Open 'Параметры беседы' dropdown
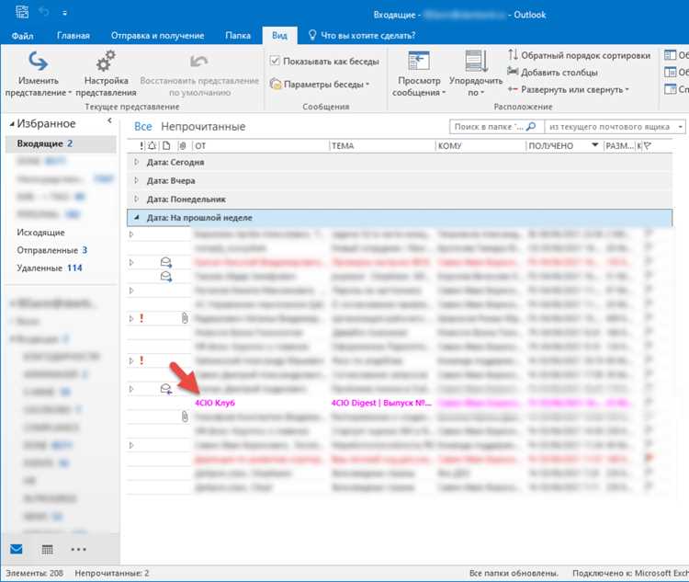This screenshot has width=689, height=582. [320, 84]
